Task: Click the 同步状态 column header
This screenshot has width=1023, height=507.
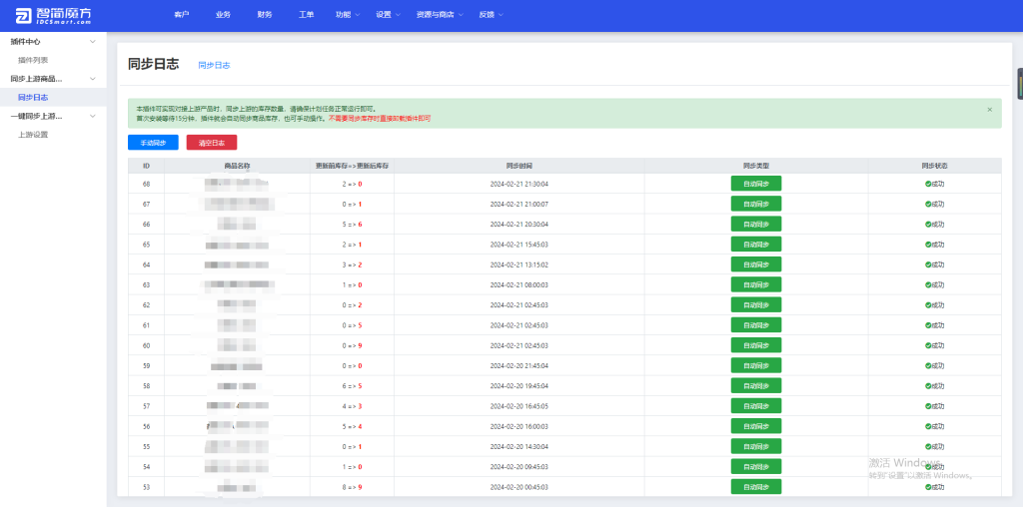Action: pos(934,167)
